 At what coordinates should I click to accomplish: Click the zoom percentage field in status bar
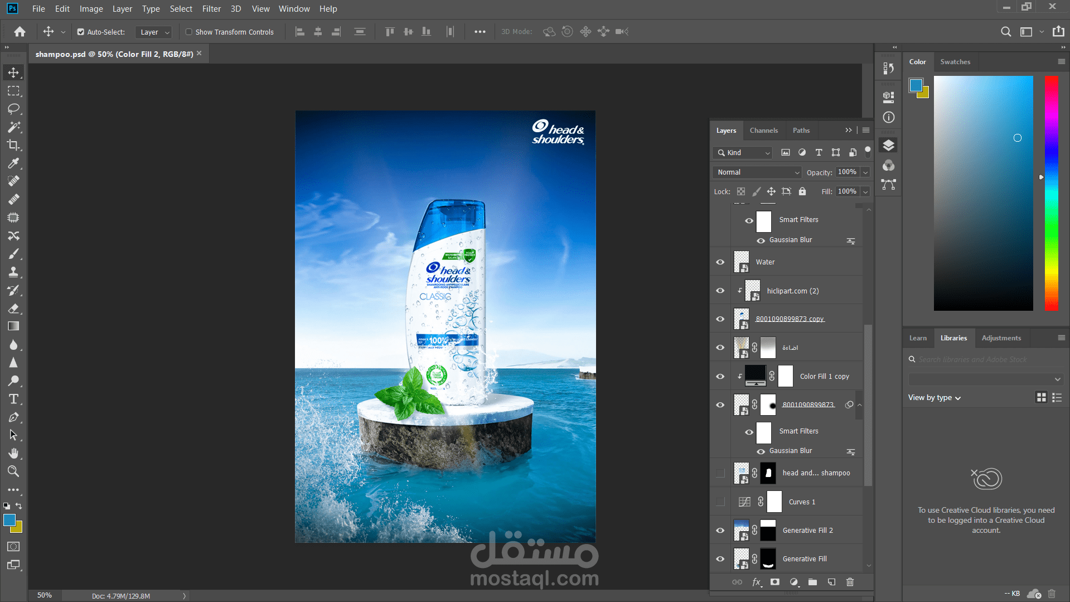coord(45,595)
